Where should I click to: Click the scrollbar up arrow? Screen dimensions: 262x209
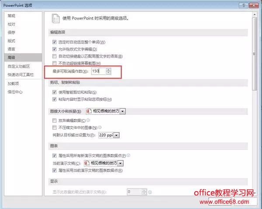pos(254,15)
